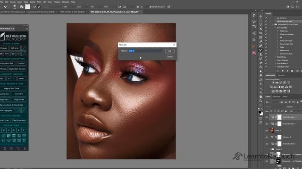Hide Layer 4 visibility eye
Viewport: 302px width, 169px height.
[267, 131]
